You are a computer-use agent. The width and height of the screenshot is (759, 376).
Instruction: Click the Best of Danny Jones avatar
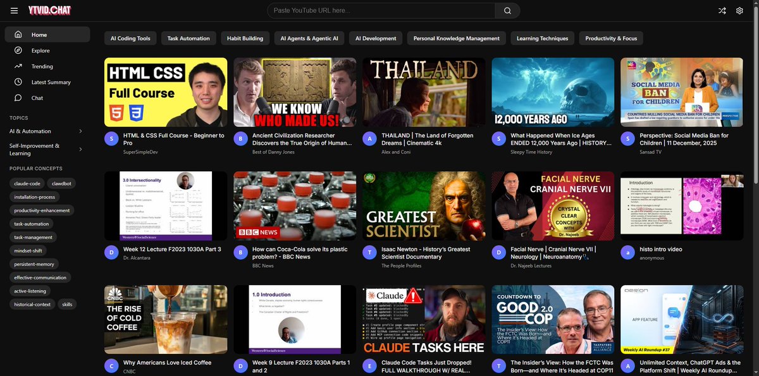pyautogui.click(x=241, y=138)
